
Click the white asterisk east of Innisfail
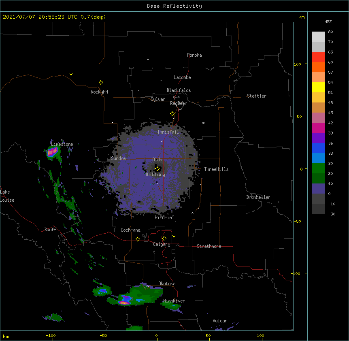pyautogui.click(x=203, y=123)
